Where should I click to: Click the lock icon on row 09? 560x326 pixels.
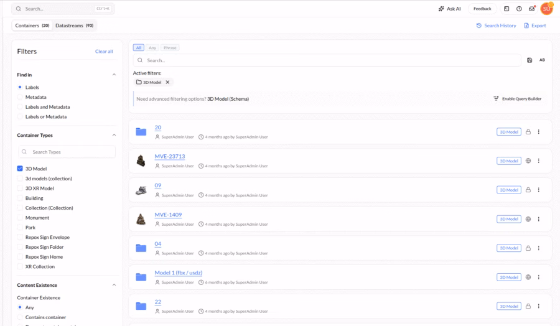tap(528, 190)
